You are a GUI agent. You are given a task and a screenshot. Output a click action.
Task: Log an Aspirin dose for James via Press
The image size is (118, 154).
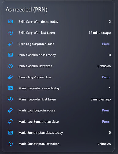point(106,77)
